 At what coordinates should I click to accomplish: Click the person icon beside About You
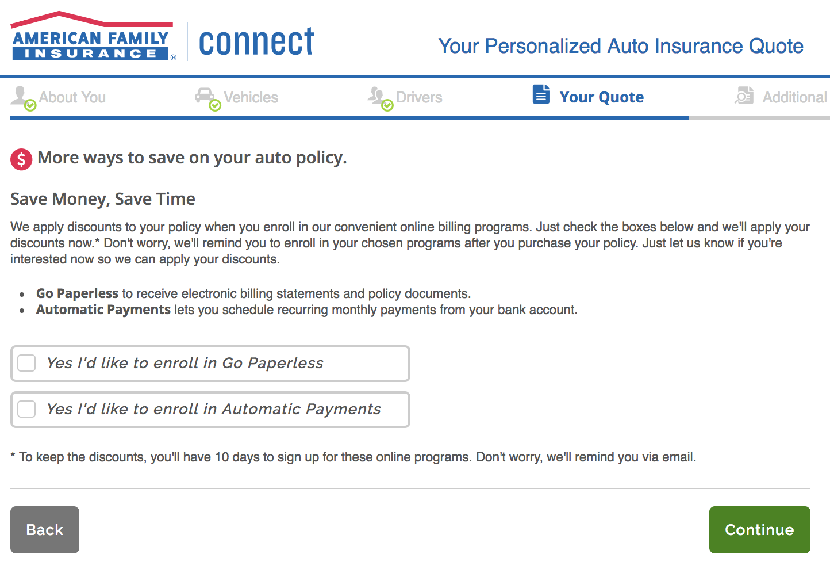pos(21,96)
